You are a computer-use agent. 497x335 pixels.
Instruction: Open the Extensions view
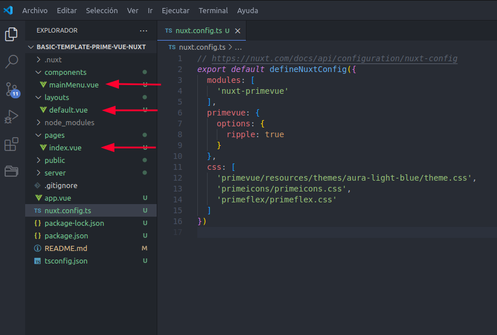point(11,144)
